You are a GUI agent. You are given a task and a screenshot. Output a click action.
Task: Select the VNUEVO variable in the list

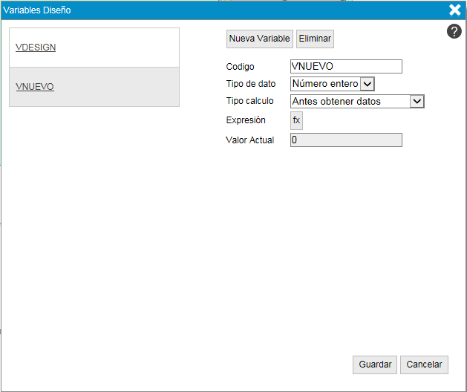(35, 87)
